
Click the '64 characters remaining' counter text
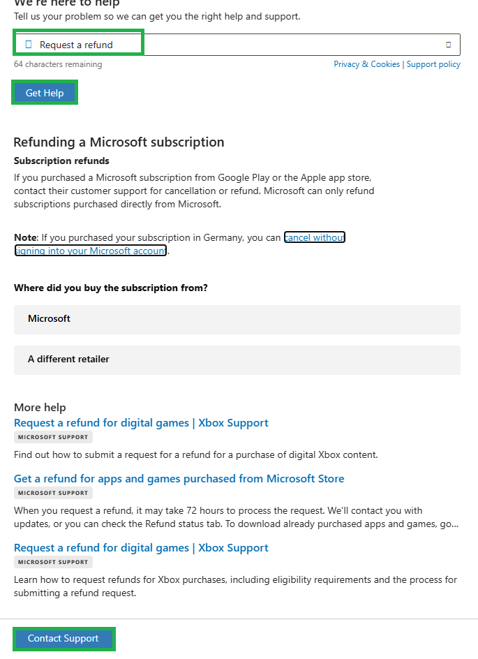pyautogui.click(x=58, y=64)
